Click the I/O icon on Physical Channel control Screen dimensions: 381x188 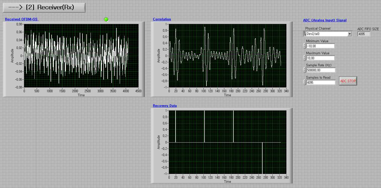click(305, 34)
